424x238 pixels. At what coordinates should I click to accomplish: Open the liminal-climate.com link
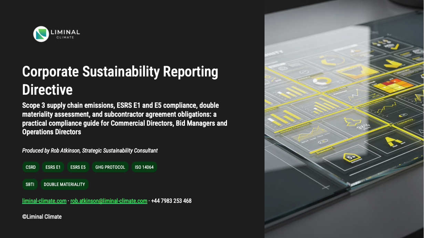click(44, 201)
